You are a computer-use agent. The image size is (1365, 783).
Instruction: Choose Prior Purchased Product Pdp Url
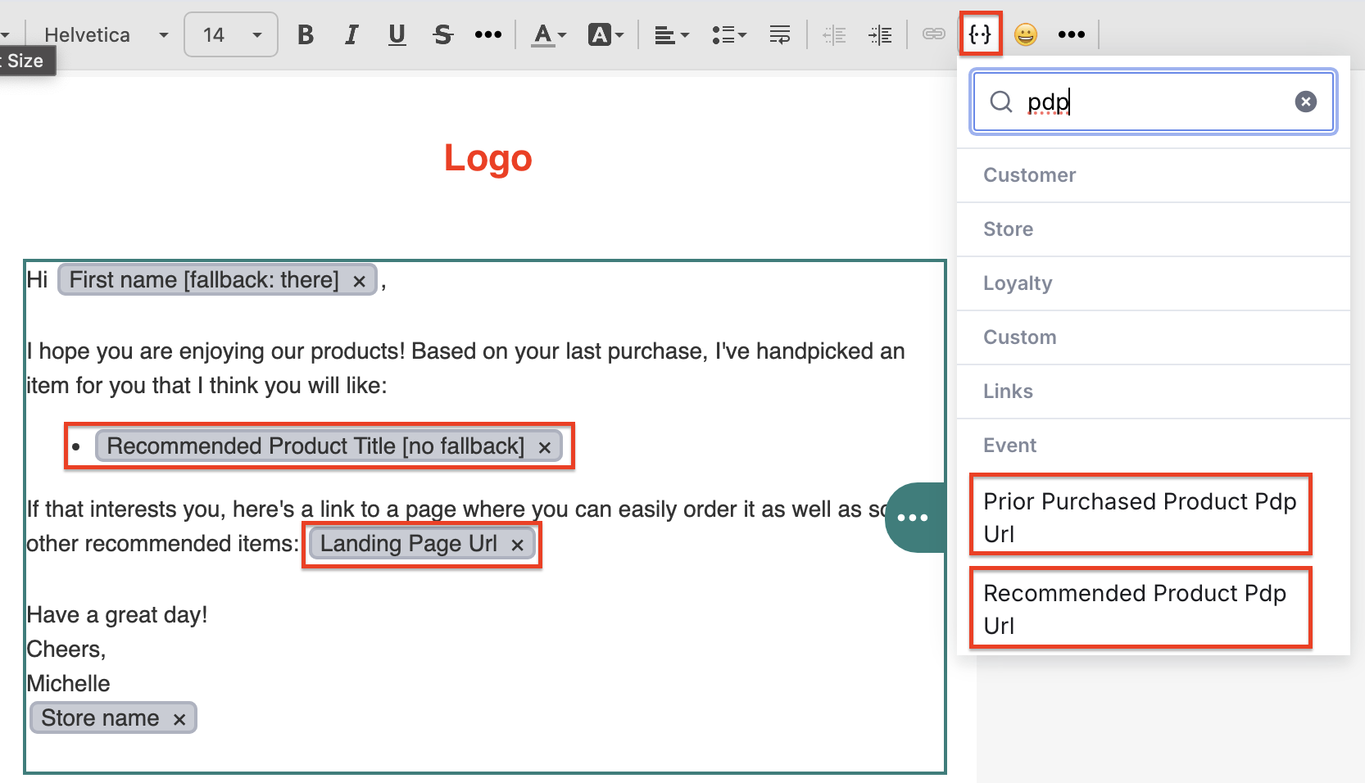[1141, 517]
